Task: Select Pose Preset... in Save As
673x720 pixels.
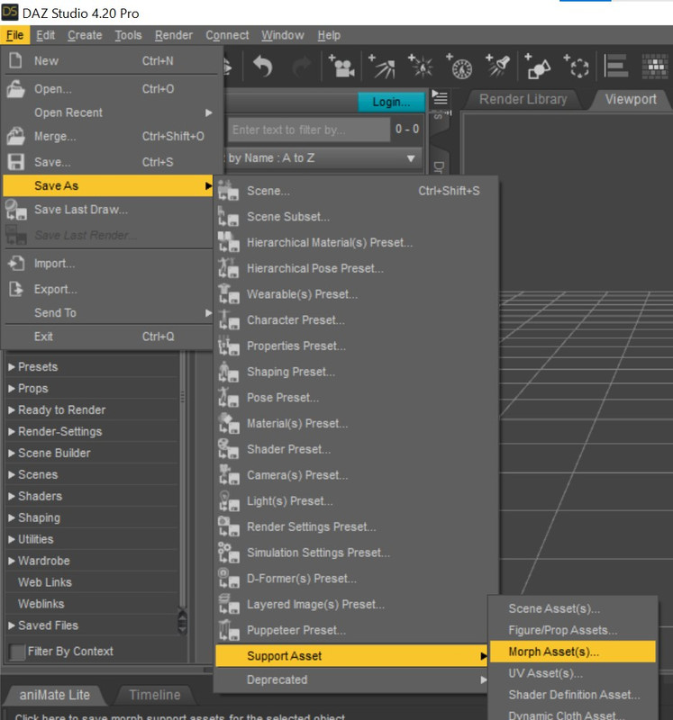Action: coord(282,398)
